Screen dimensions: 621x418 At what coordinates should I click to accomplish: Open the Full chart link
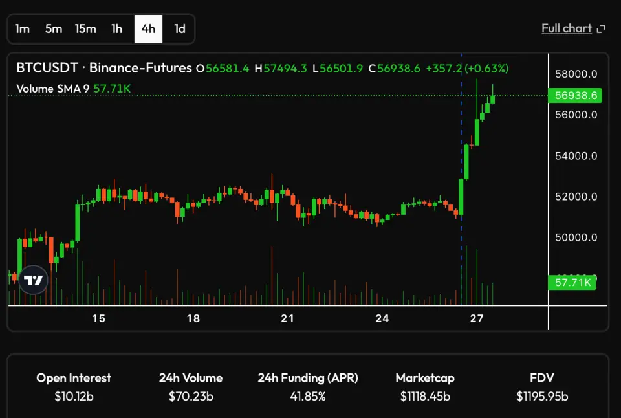[x=566, y=28]
